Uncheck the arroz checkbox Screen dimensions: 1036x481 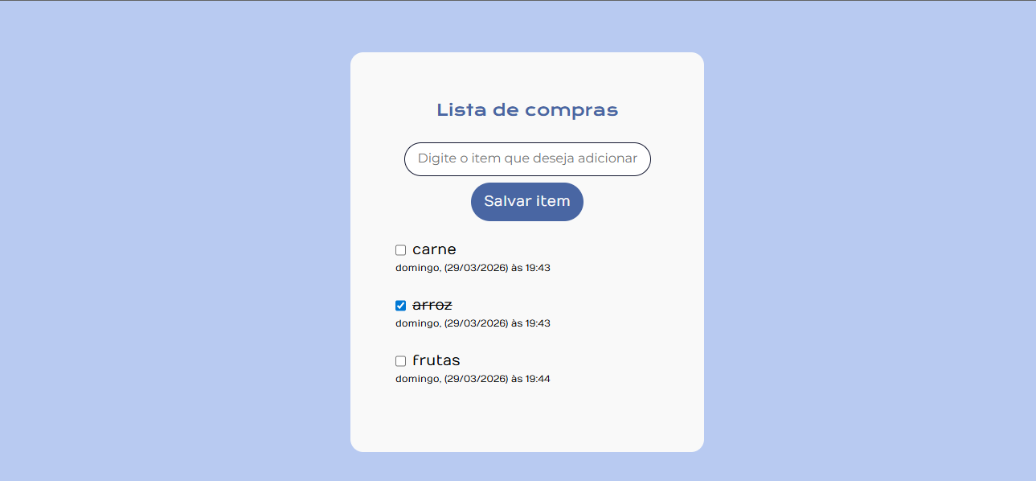click(x=400, y=306)
